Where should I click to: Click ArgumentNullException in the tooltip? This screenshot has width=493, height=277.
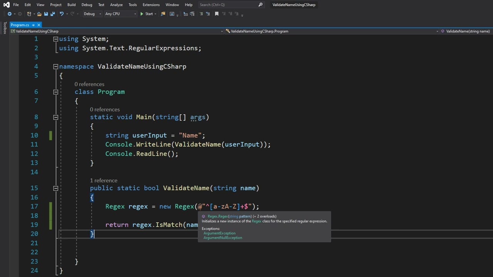(223, 238)
